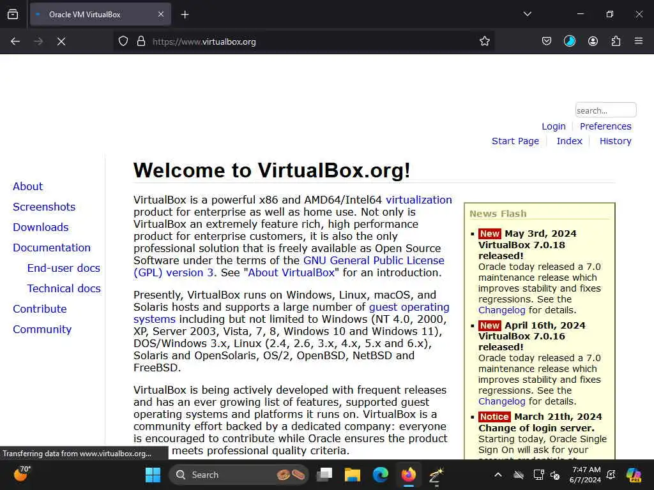Screen dimensions: 654x490
Task: Stop loading the page
Action: pyautogui.click(x=61, y=41)
